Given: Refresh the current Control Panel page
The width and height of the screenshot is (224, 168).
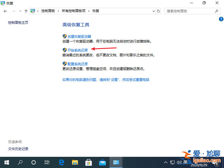Looking at the screenshot, I should [158, 11].
